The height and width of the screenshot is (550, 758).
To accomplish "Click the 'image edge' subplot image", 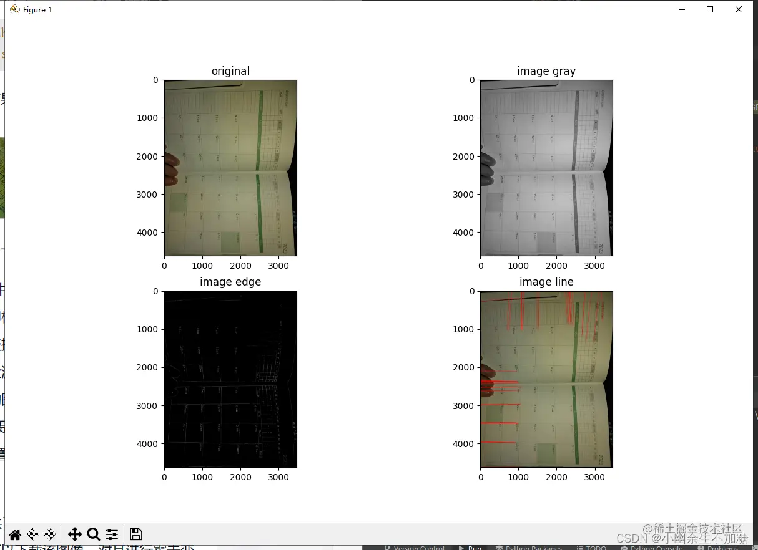I will coord(230,379).
